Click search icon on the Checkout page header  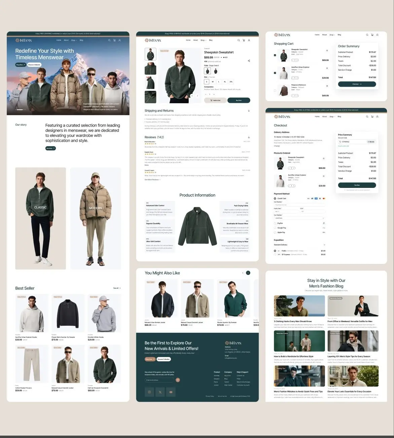[x=367, y=117]
